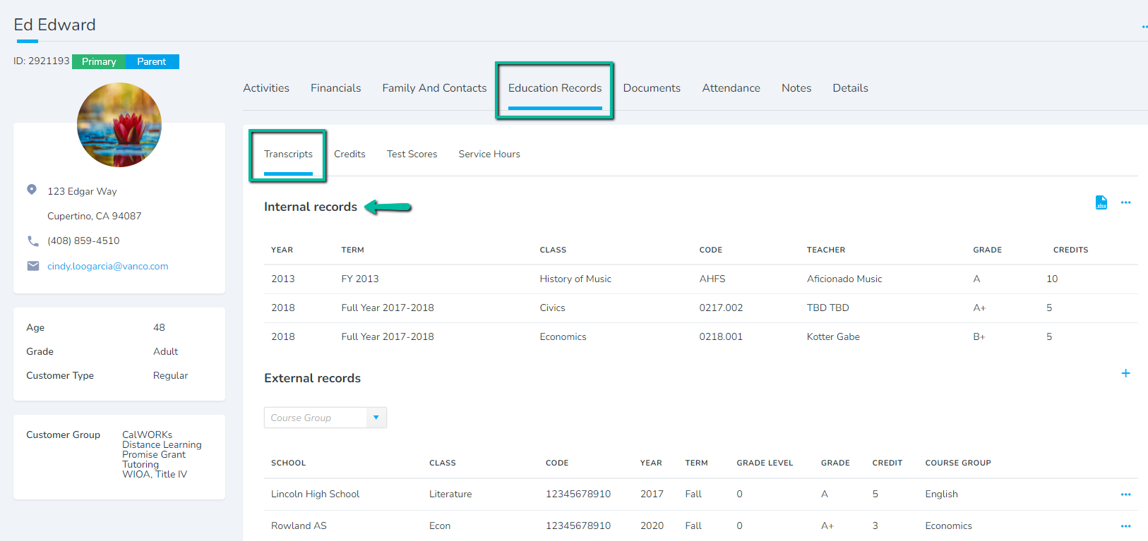Open the top-right page options menu
Image resolution: width=1148 pixels, height=541 pixels.
pyautogui.click(x=1144, y=27)
